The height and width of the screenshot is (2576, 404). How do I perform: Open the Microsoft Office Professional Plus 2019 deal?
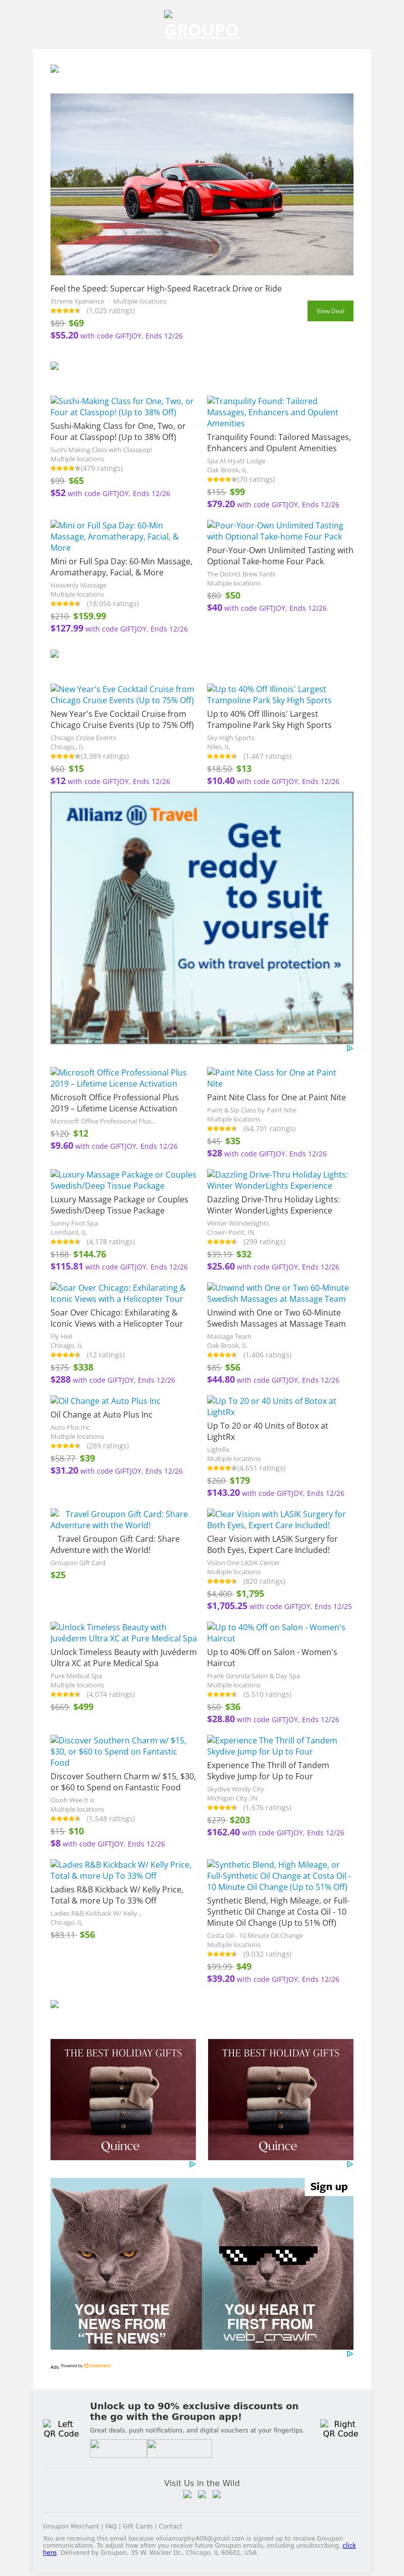click(119, 1078)
